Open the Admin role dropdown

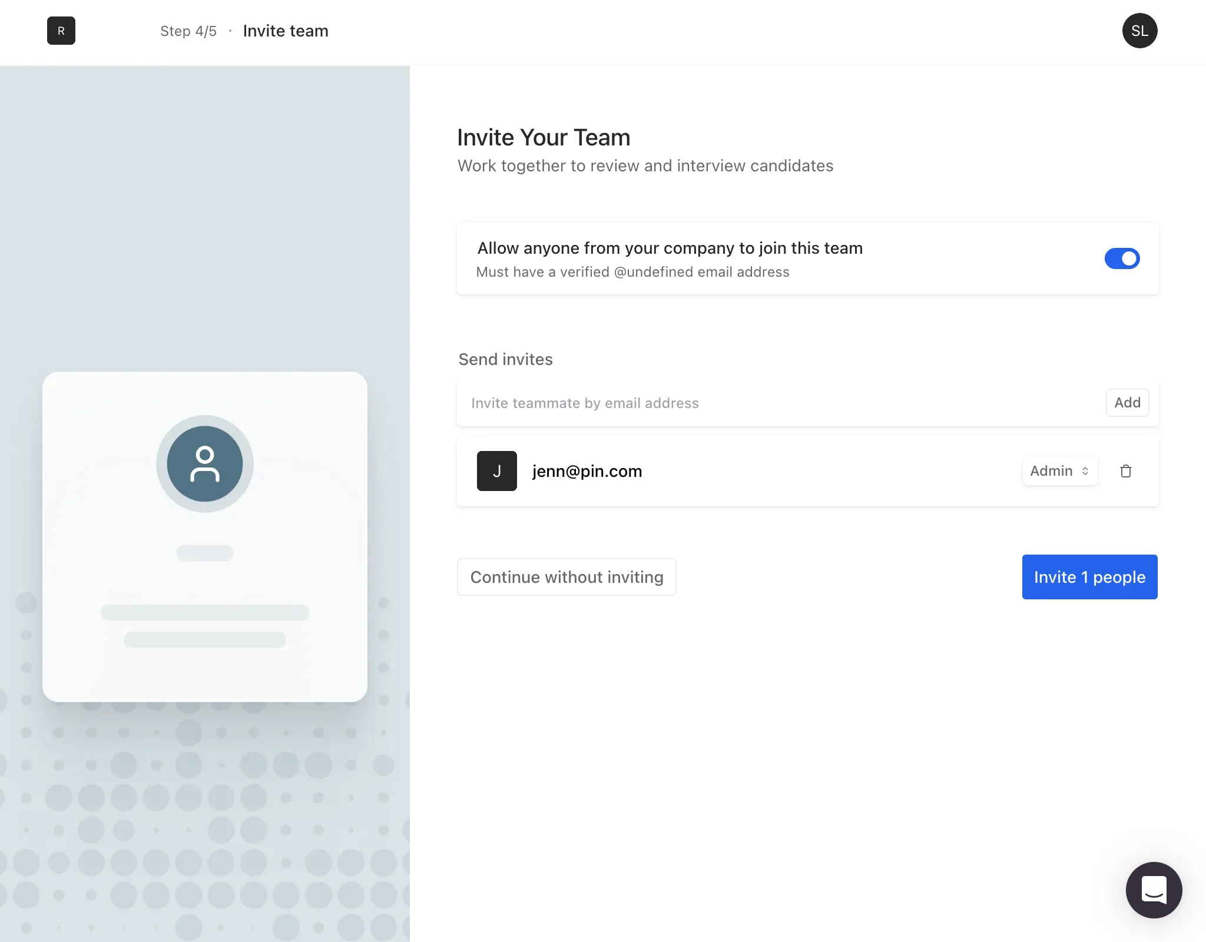pyautogui.click(x=1059, y=471)
